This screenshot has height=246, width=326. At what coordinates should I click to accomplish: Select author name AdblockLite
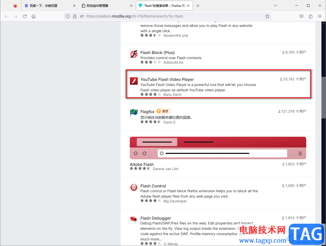pyautogui.click(x=173, y=62)
